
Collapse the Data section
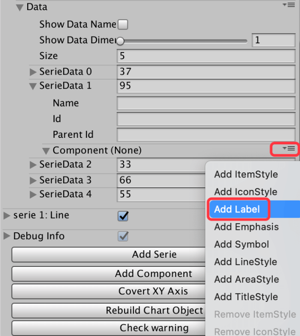[x=20, y=7]
